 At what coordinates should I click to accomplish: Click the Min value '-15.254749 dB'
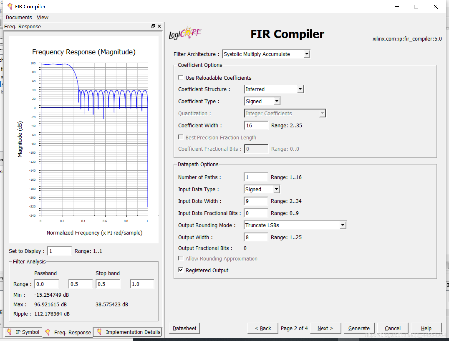(x=51, y=295)
